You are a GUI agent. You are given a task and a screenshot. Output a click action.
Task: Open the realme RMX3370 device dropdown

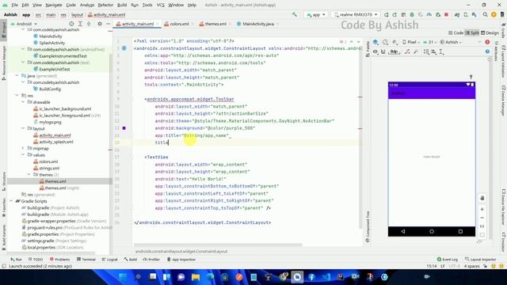click(x=355, y=14)
